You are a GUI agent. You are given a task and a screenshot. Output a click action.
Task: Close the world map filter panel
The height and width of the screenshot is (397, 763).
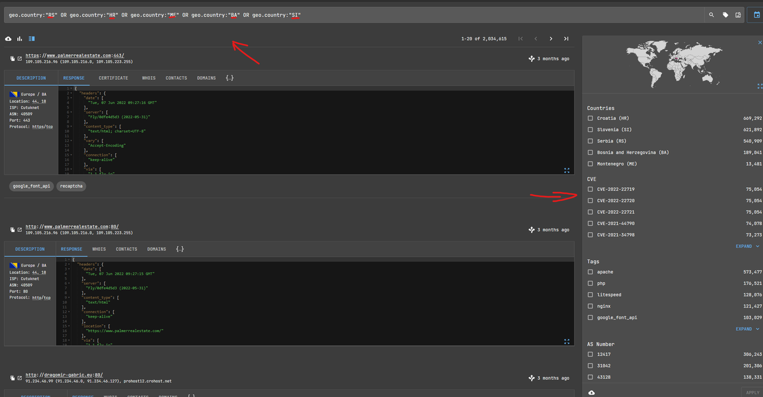(759, 43)
